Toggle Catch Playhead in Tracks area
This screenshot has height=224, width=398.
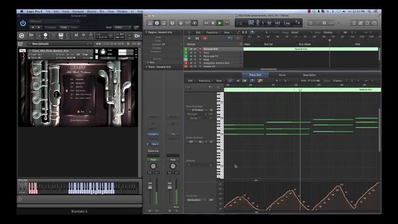(252, 32)
